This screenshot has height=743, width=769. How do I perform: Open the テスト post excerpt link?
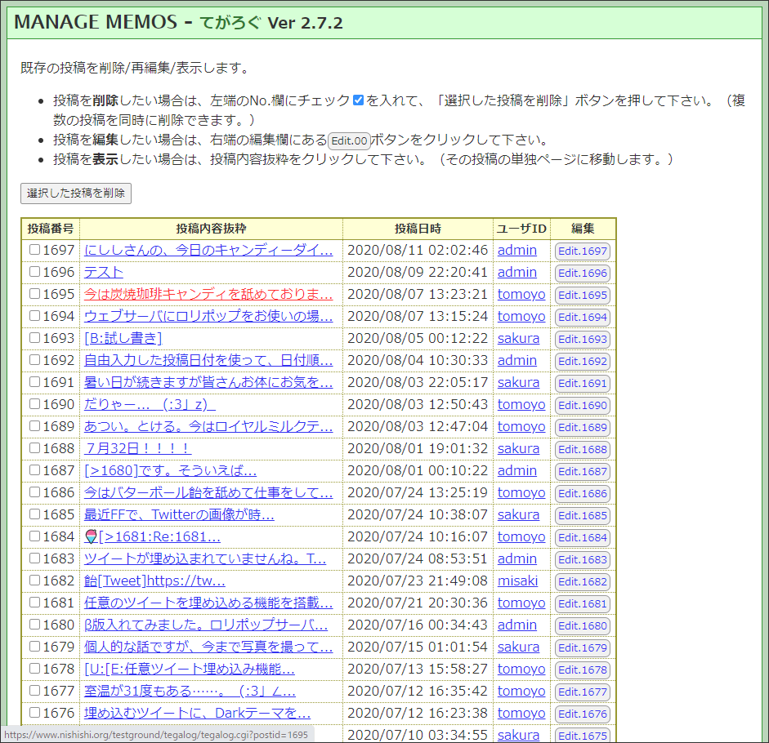pyautogui.click(x=103, y=272)
